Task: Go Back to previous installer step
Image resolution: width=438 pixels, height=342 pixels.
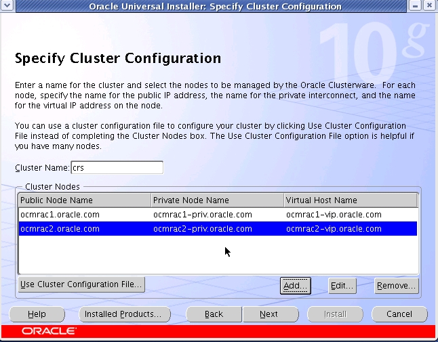Action: tap(214, 314)
